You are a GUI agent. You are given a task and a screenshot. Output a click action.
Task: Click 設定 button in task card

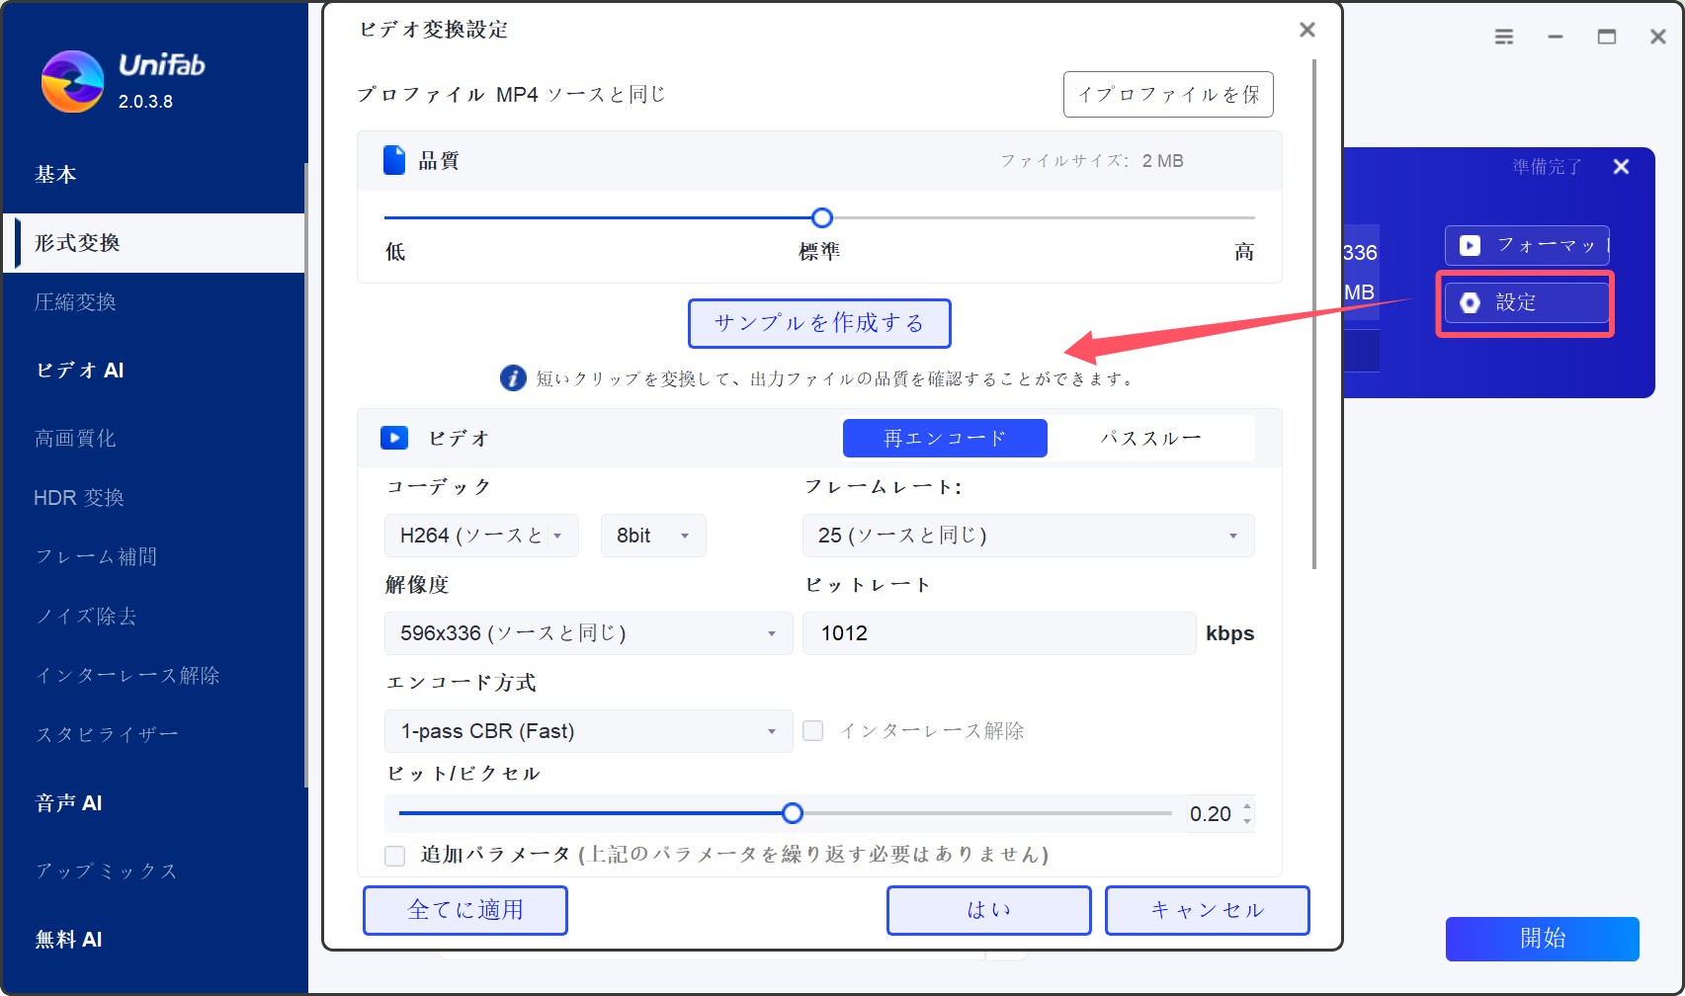tap(1527, 302)
